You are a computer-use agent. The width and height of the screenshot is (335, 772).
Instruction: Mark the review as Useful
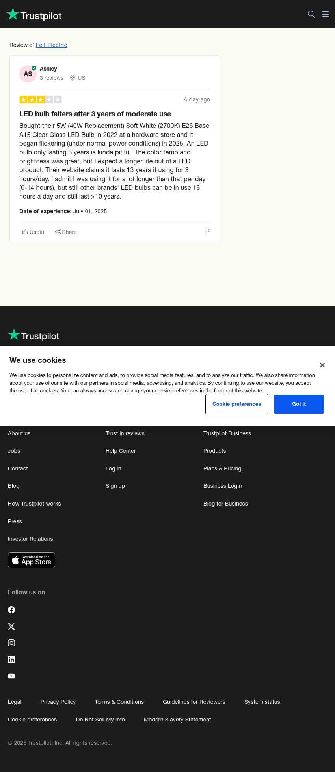(x=34, y=232)
